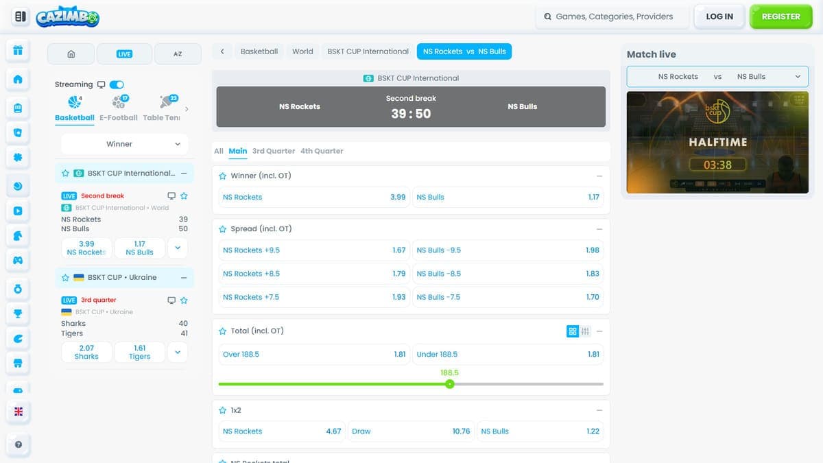Expand more odds for Sharks vs Tigers
Screen dimensions: 823x463
point(178,352)
